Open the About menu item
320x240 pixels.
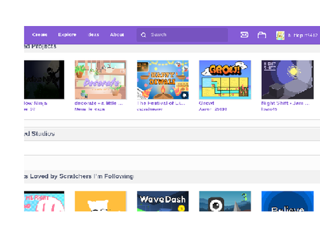pyautogui.click(x=117, y=35)
